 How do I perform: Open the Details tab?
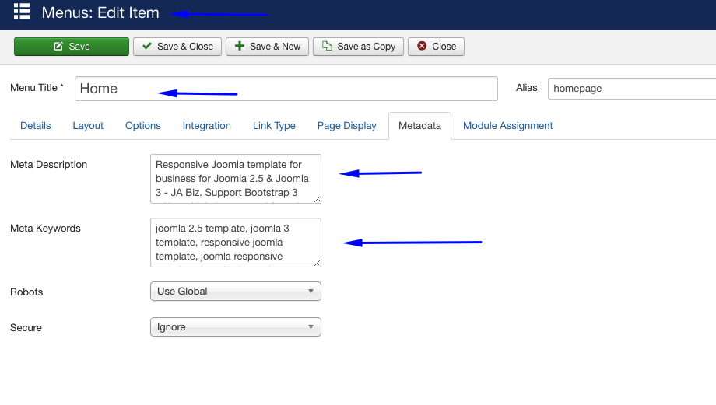coord(36,126)
